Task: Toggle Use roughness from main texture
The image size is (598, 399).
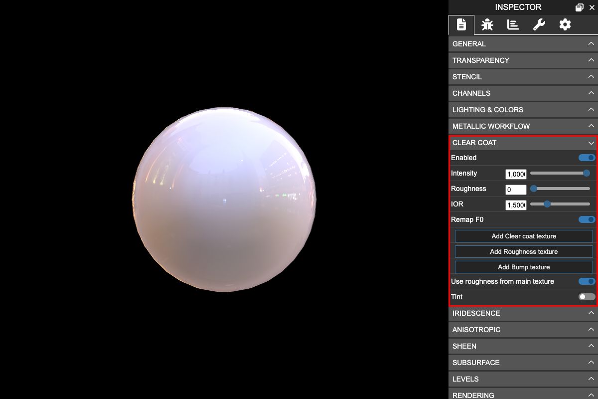Action: tap(587, 281)
